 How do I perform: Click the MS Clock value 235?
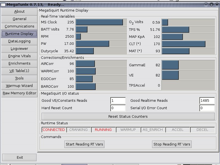pyautogui.click(x=71, y=22)
